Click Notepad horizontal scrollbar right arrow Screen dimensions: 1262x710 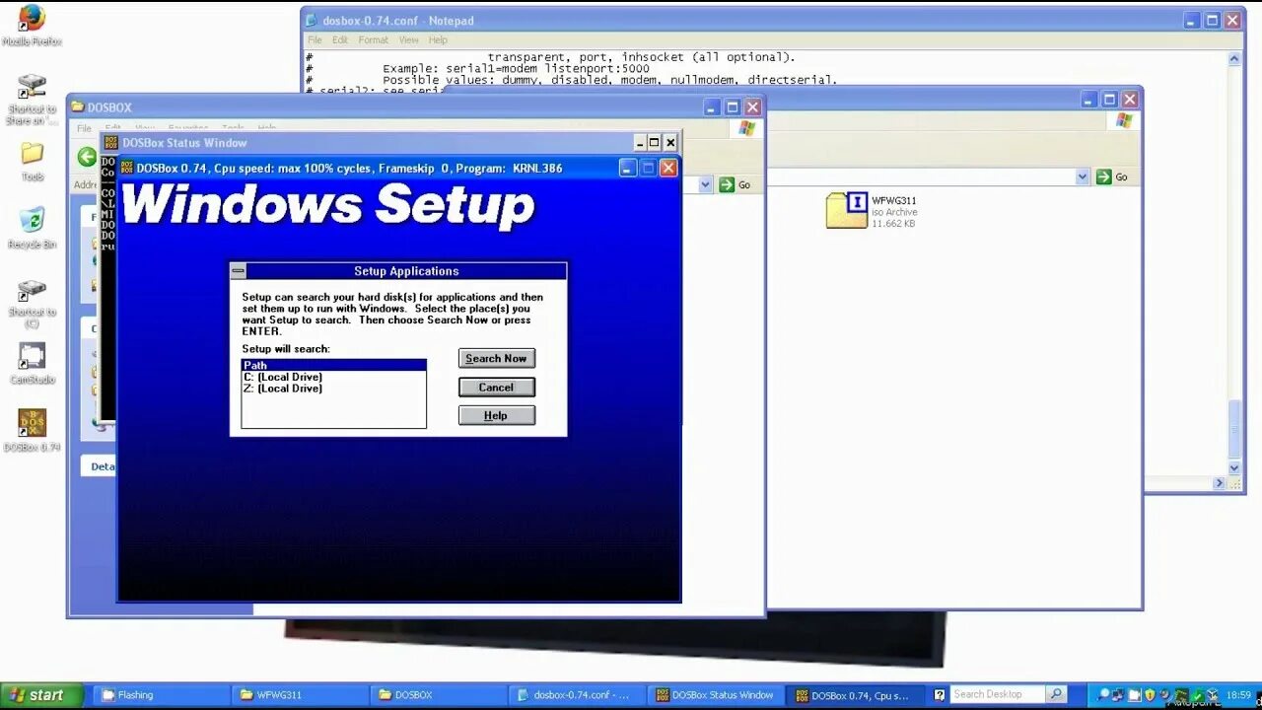coord(1220,483)
